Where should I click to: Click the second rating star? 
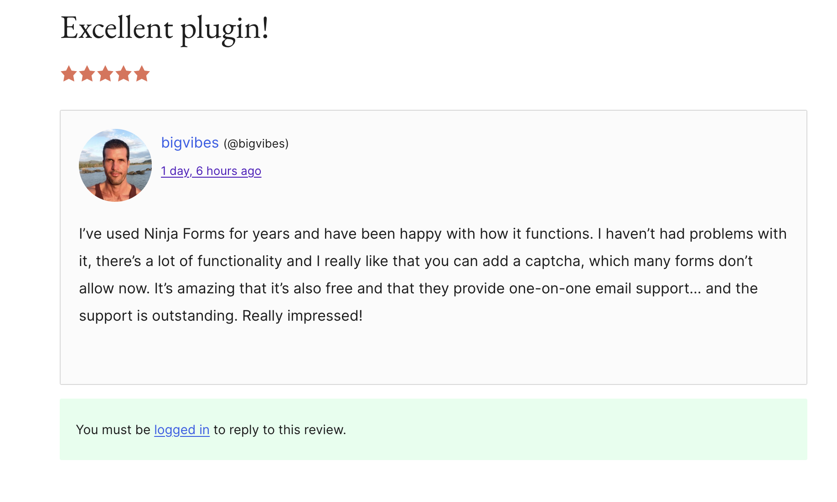[x=87, y=74]
